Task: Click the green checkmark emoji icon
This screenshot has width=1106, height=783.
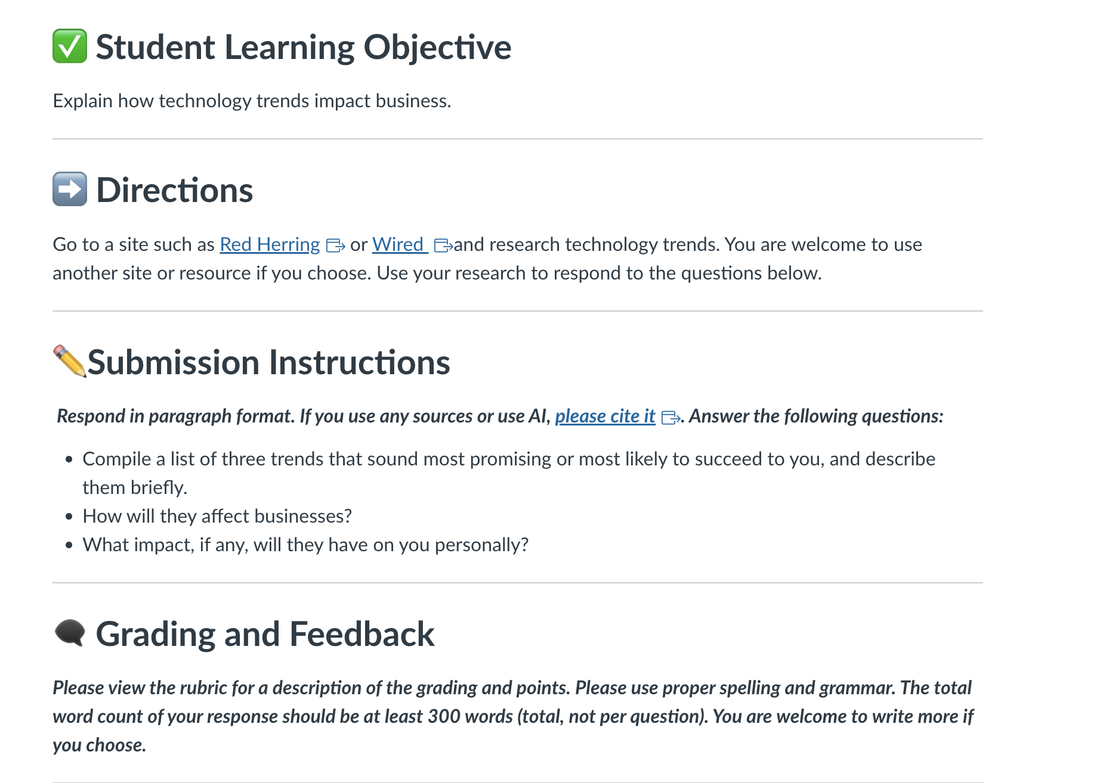Action: tap(70, 46)
